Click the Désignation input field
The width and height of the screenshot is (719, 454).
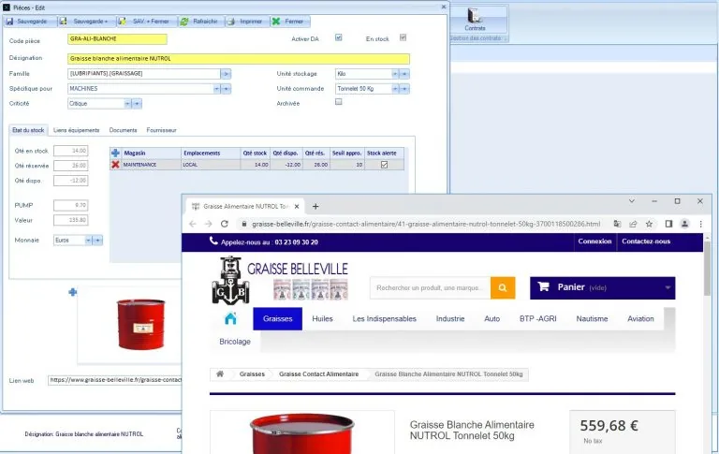[x=239, y=59]
